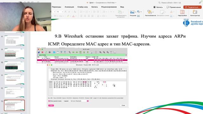Screen dimensions: 203x114
Task: Open the Переходы ribbon tab
Action: (x=56, y=7)
